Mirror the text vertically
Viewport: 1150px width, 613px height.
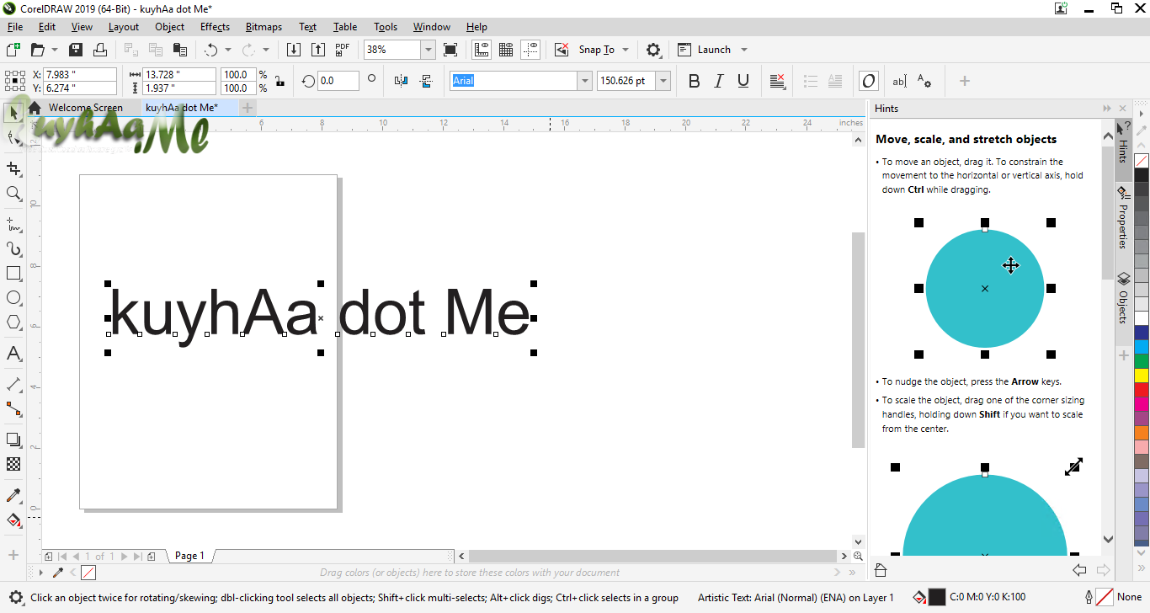pos(425,81)
